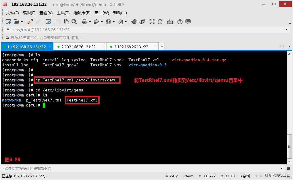This screenshot has height=180, width=293.
Task: Open the tab list dropdown arrow
Action: [290, 47]
